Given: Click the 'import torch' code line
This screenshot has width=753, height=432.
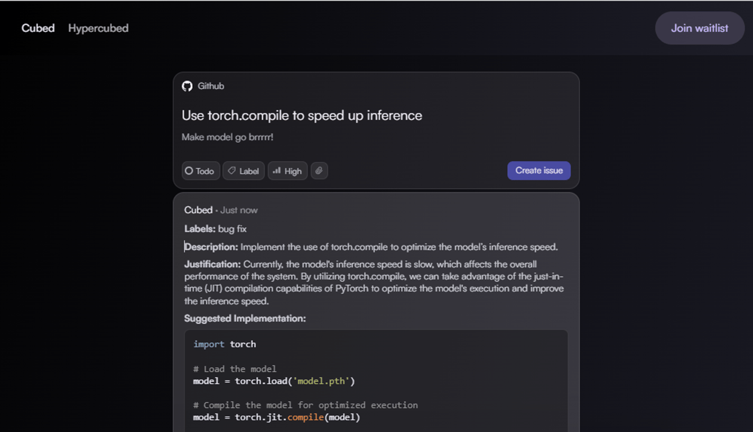Looking at the screenshot, I should click(224, 344).
